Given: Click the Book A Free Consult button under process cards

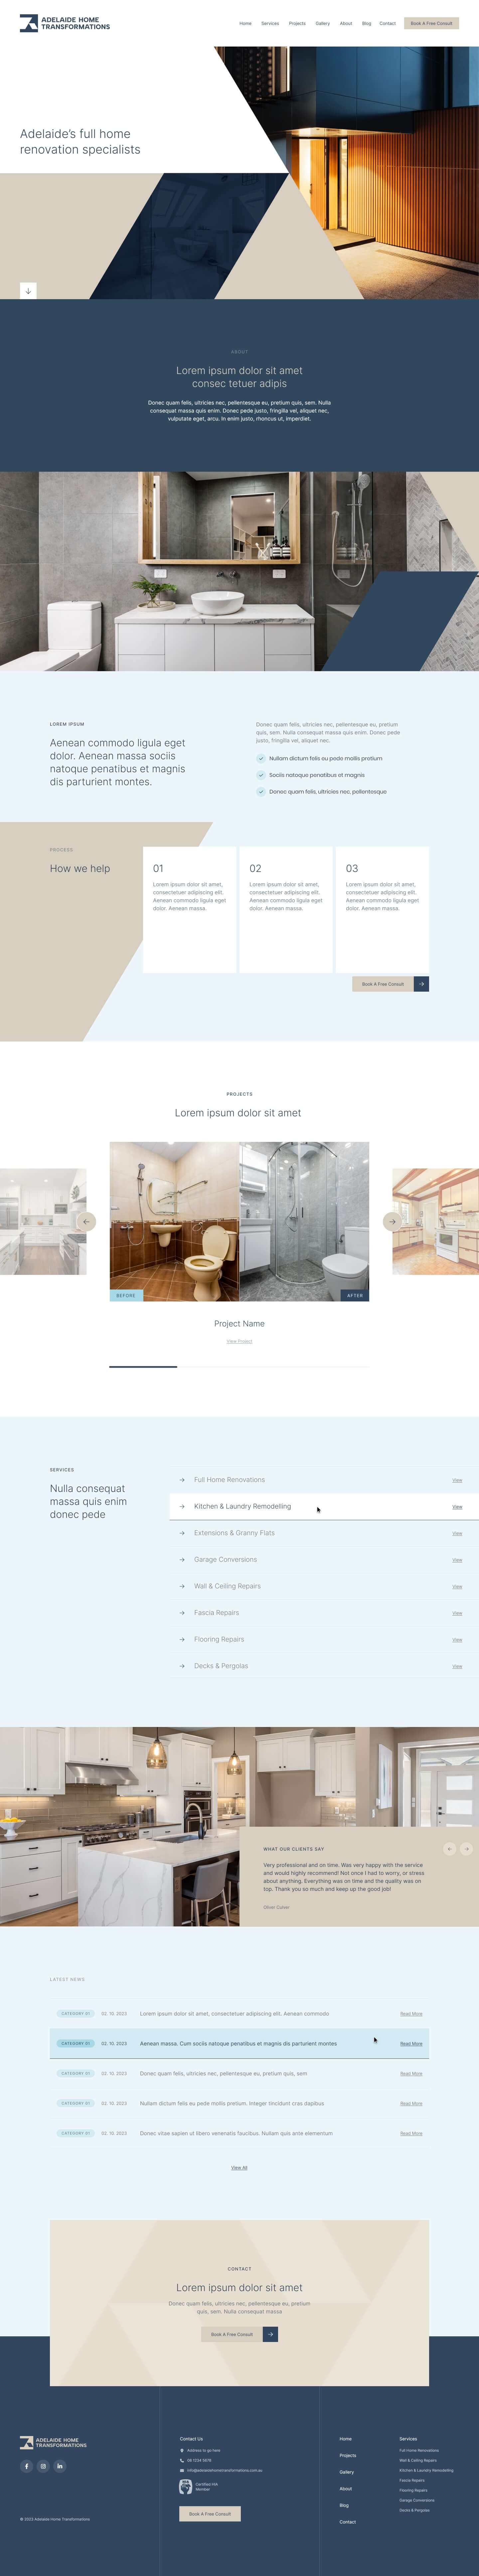Looking at the screenshot, I should [383, 984].
